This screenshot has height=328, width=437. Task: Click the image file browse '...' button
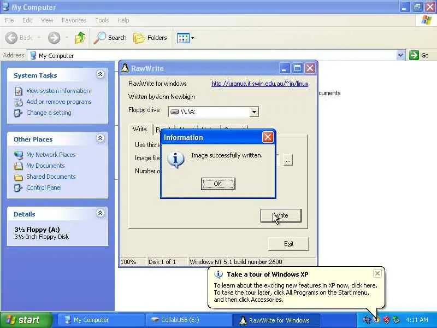[x=288, y=160]
